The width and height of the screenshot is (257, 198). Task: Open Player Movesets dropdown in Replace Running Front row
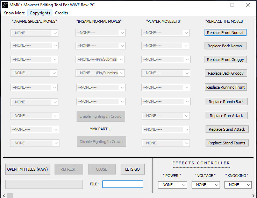(166, 87)
